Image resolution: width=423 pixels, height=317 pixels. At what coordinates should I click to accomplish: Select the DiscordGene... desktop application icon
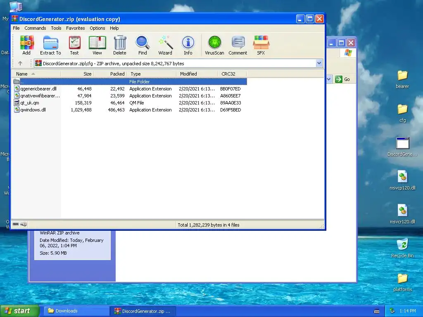[402, 147]
